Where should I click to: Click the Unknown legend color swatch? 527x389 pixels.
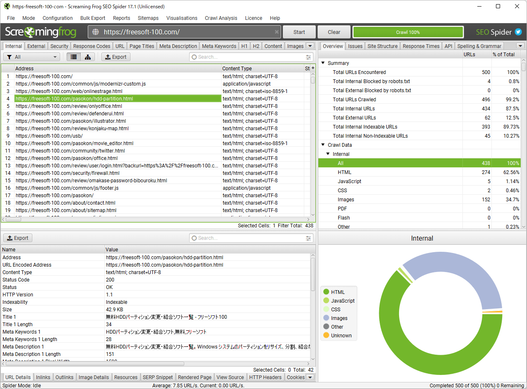[x=326, y=336]
